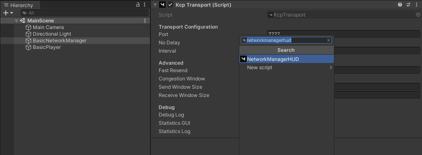The image size is (422, 155).
Task: Open the Hierarchy panel three-dot menu
Action: click(x=145, y=5)
